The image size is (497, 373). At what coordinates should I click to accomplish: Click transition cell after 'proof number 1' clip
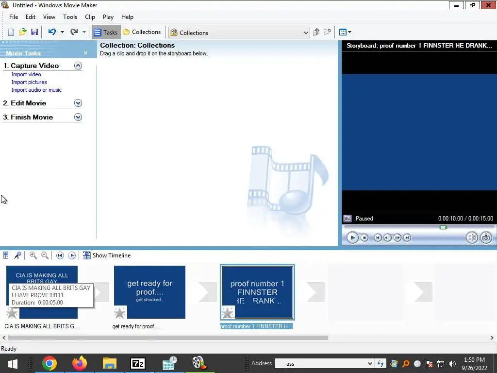(x=315, y=292)
